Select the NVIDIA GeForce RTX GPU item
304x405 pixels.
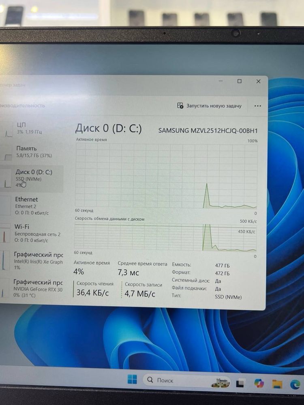[31, 288]
